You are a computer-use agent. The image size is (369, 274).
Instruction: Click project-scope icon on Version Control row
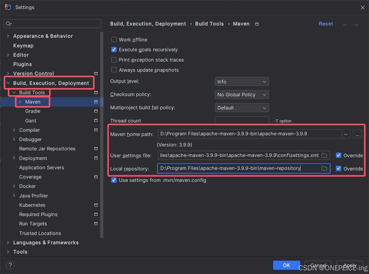tap(96, 74)
